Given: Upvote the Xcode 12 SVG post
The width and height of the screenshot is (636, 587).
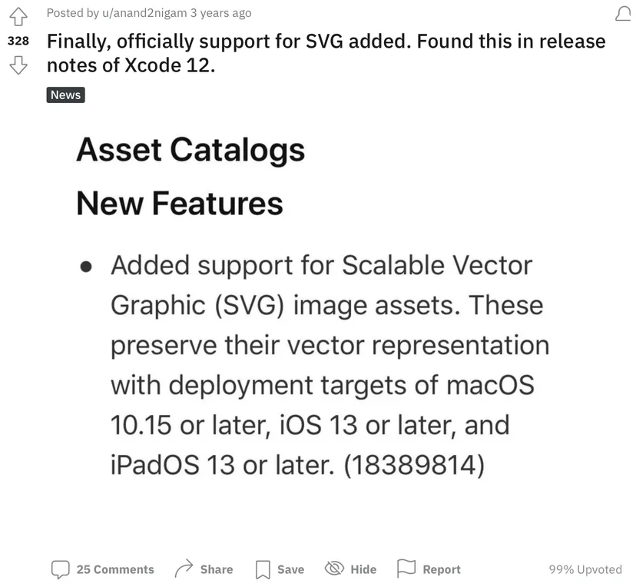Looking at the screenshot, I should coord(18,17).
